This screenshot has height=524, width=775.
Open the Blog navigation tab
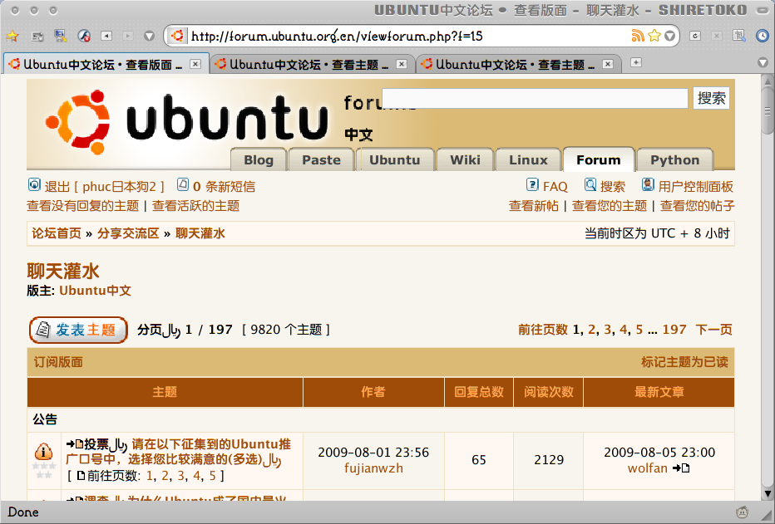tap(259, 160)
